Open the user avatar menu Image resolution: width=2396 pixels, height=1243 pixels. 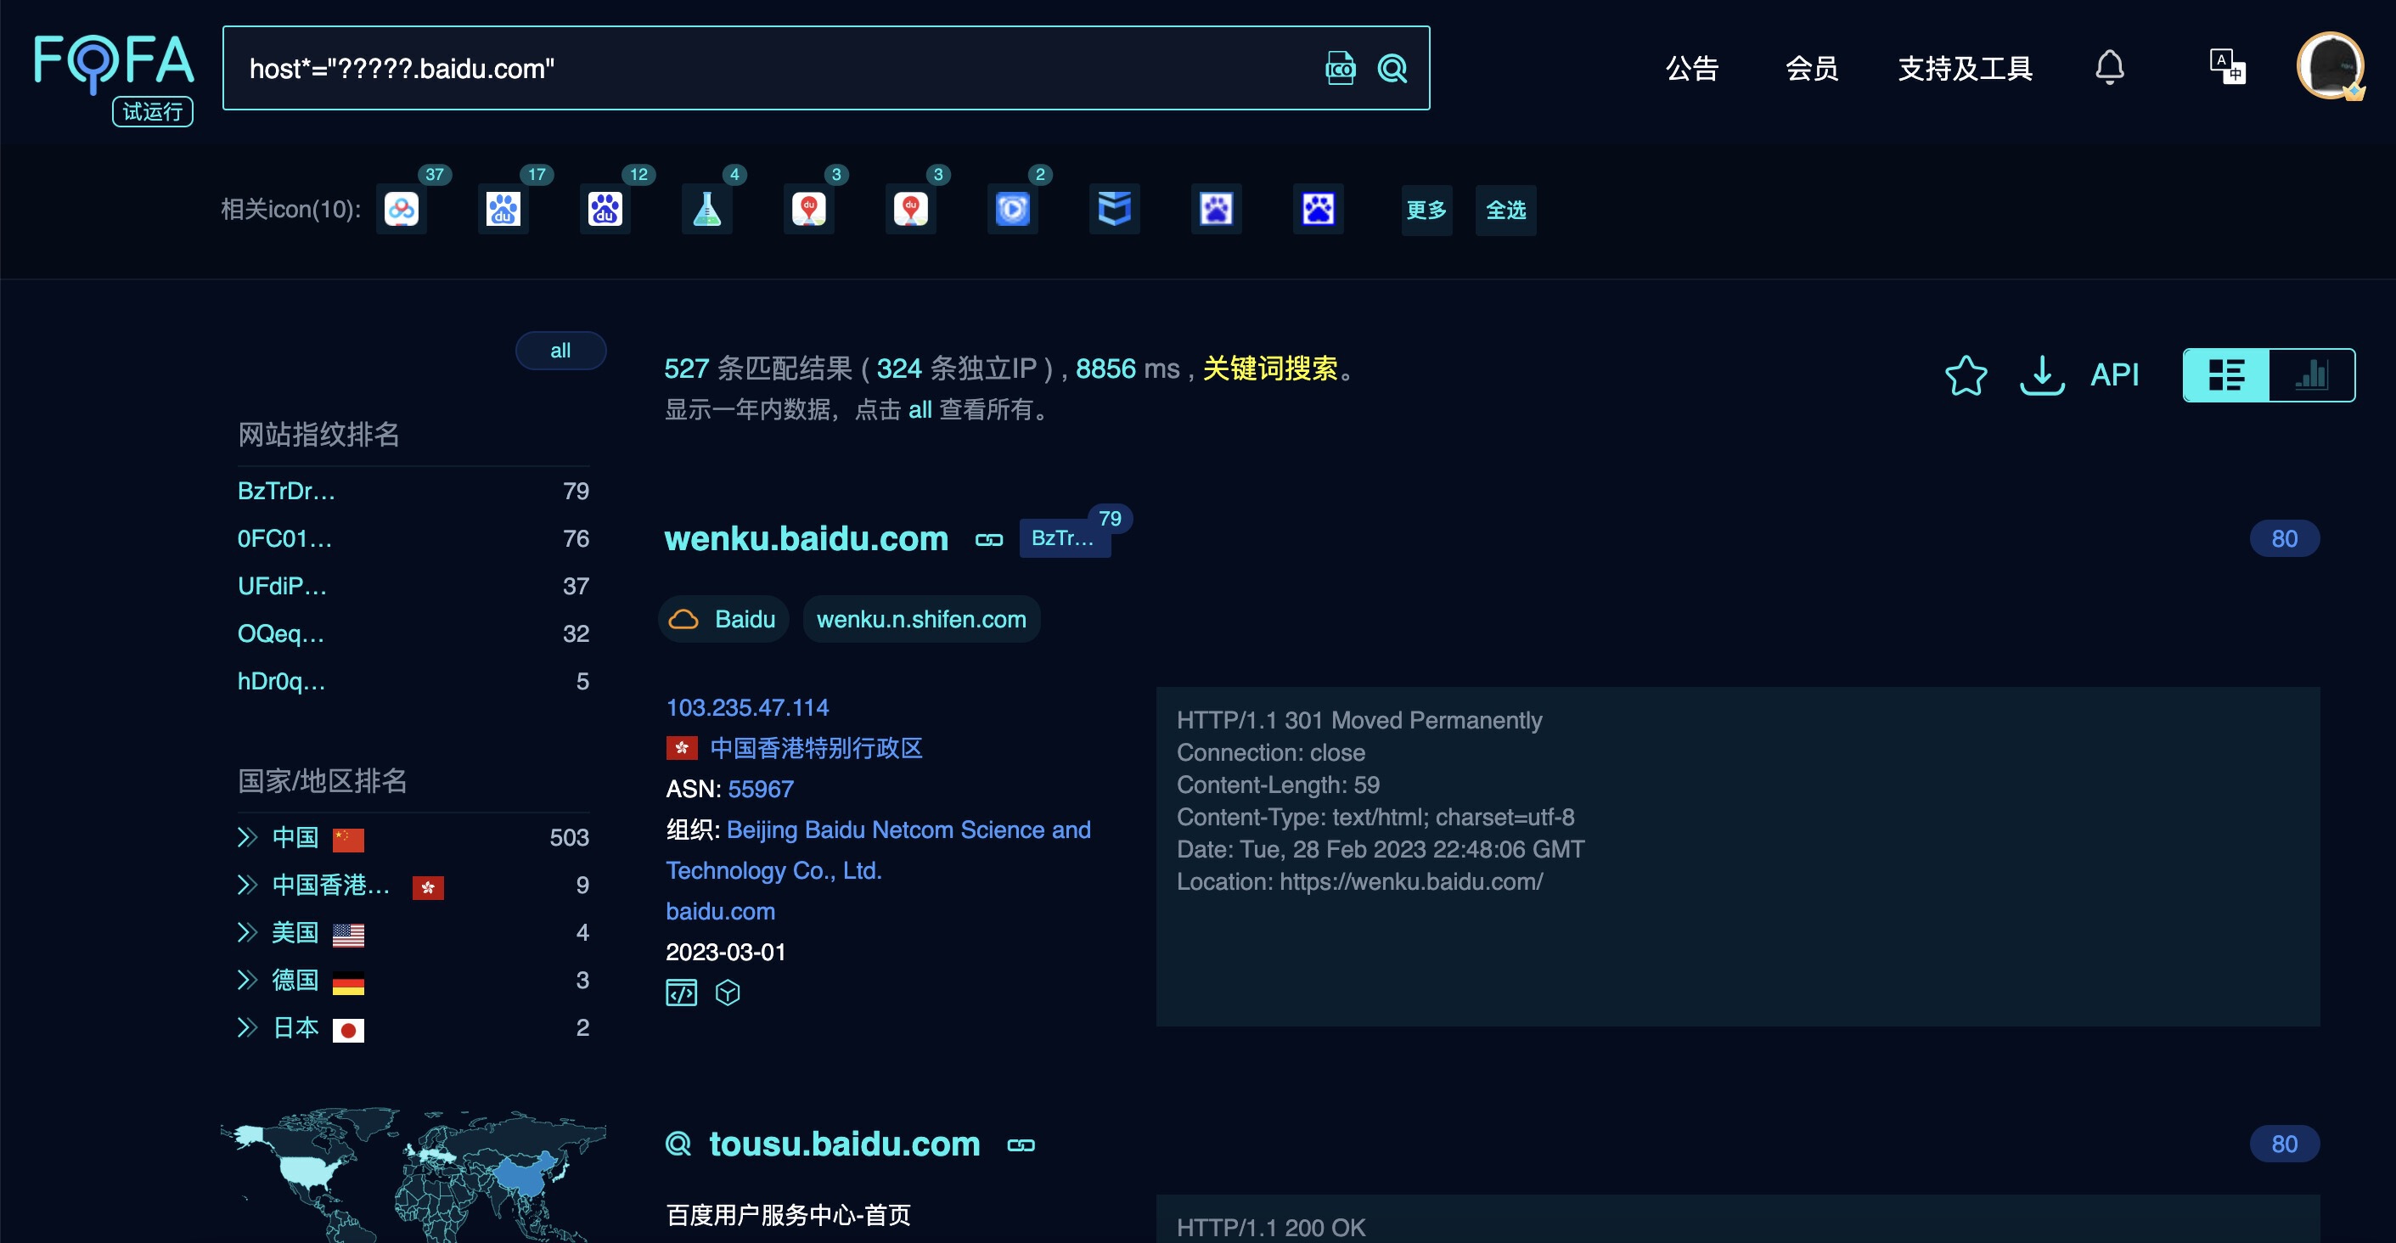2330,66
